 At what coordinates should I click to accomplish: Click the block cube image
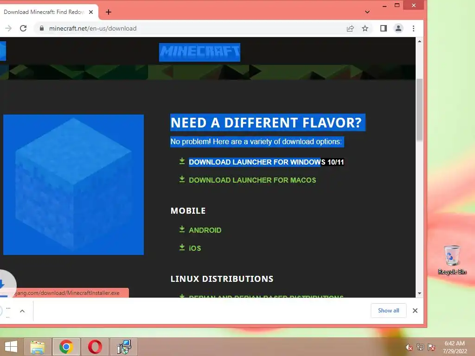(x=73, y=184)
